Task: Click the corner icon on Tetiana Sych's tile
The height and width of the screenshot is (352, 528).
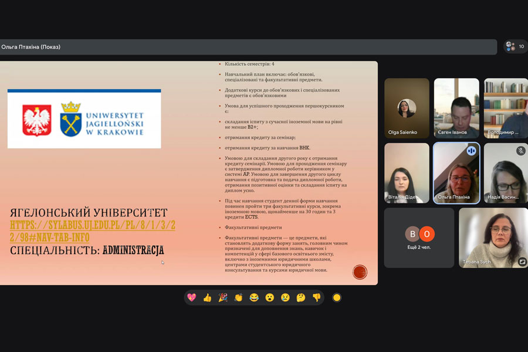Action: [522, 262]
